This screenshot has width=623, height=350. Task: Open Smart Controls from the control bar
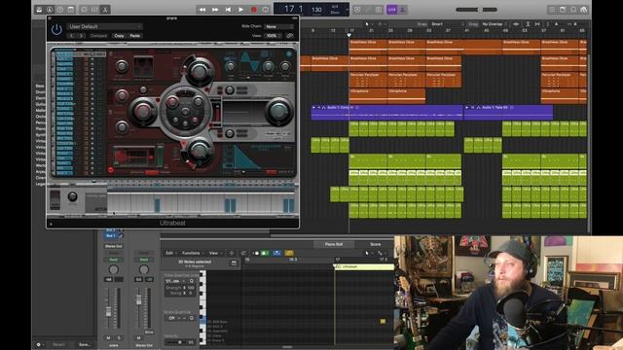pyautogui.click(x=85, y=10)
